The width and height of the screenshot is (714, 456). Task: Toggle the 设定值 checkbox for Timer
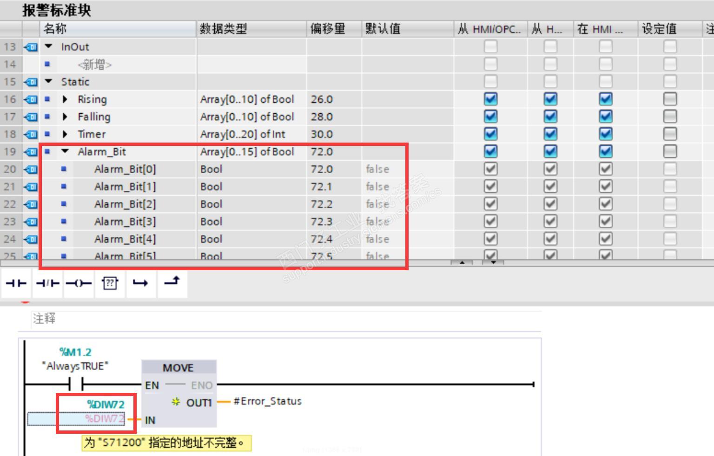point(670,134)
